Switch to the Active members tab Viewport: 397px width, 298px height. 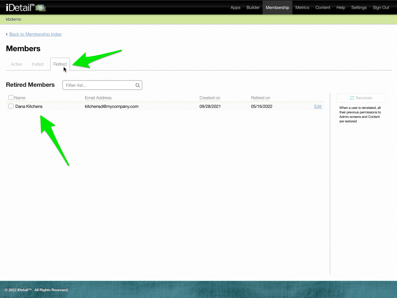(x=16, y=64)
